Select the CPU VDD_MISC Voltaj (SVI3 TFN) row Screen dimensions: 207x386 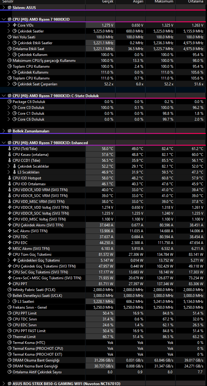click(103, 219)
